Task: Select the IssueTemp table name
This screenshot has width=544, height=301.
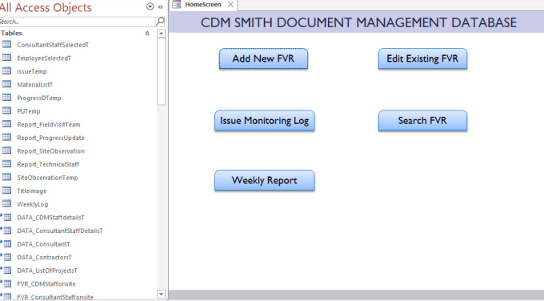Action: tap(32, 71)
